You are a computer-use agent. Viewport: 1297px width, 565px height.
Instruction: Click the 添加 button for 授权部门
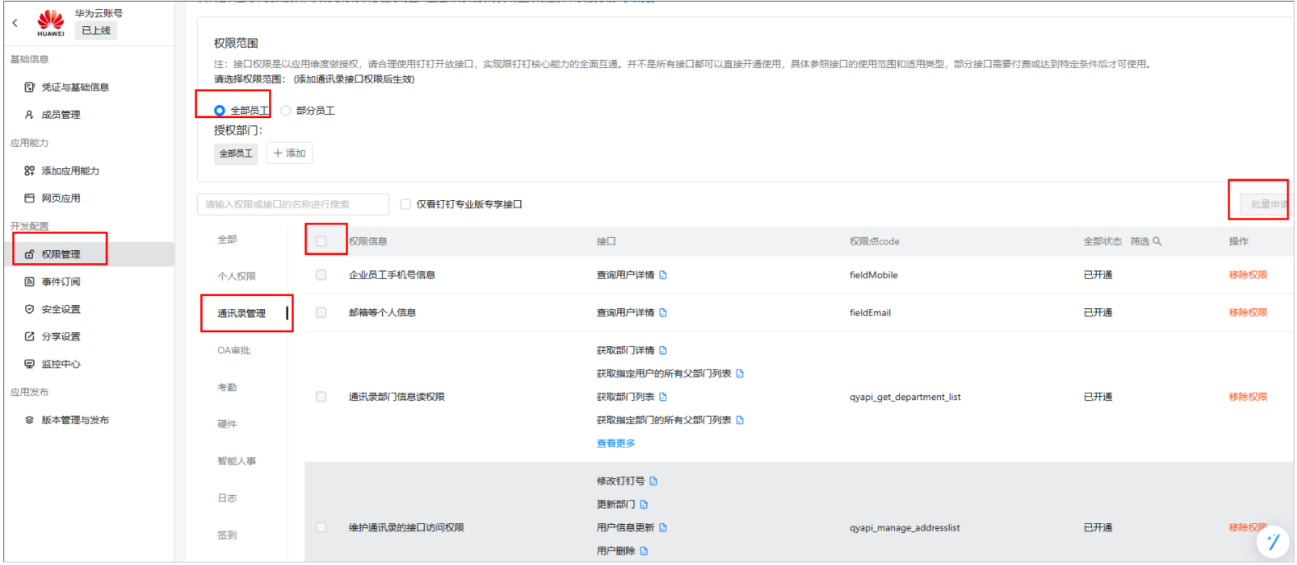pos(289,153)
